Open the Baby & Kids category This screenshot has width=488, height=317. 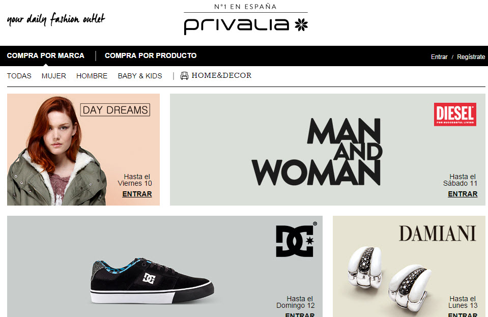click(140, 76)
